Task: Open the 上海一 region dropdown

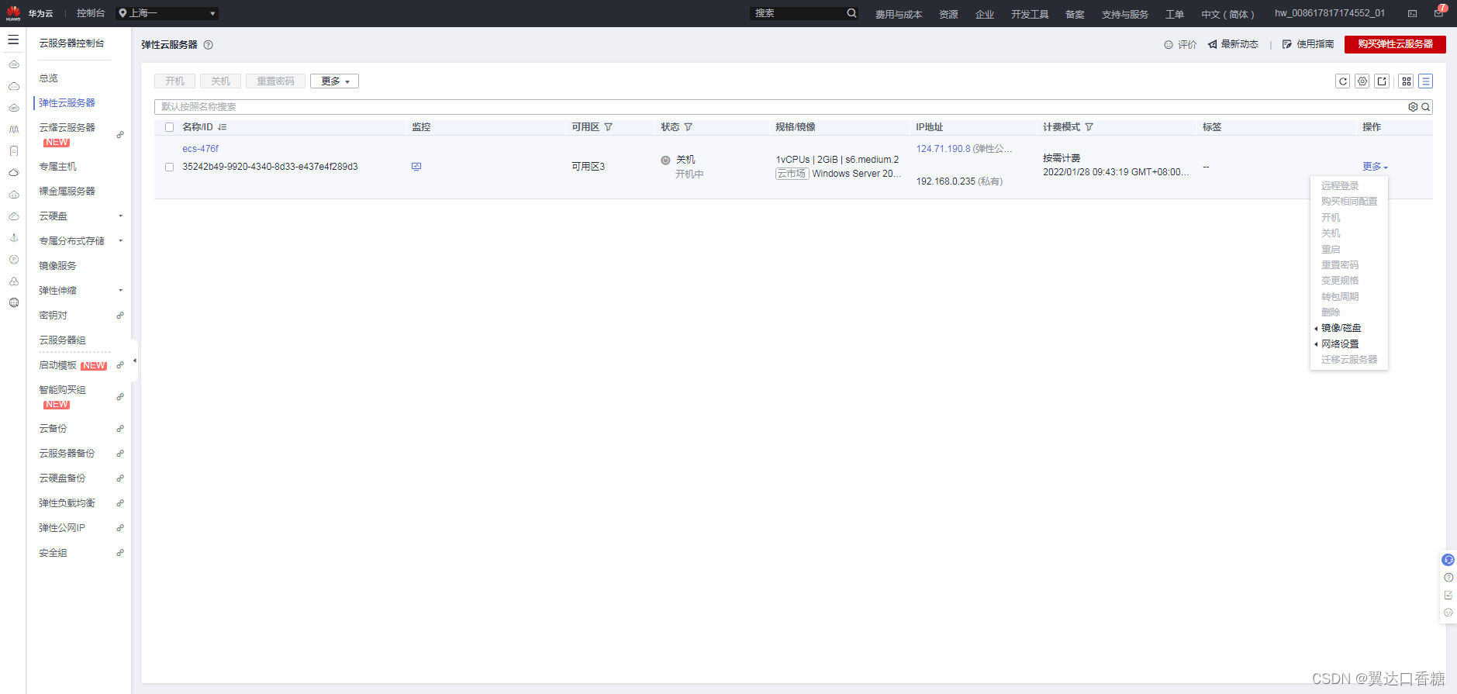Action: [x=167, y=13]
